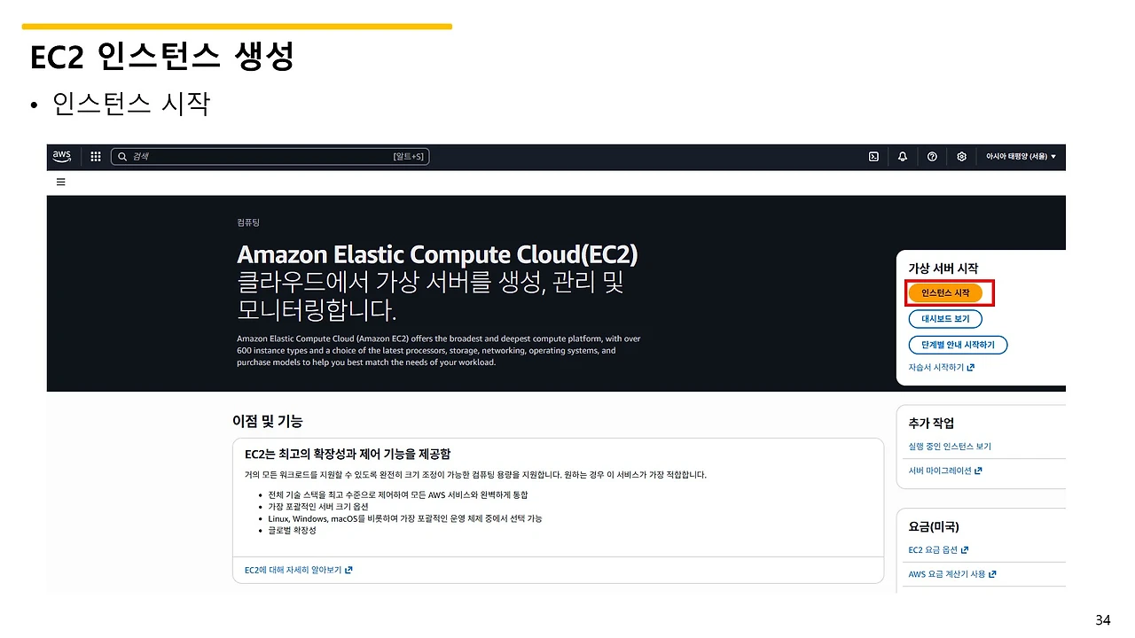This screenshot has width=1135, height=638.
Task: Open the EC2 요금 옵션 link
Action: coord(938,550)
